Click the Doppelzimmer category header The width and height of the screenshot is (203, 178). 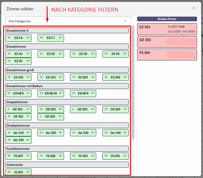pyautogui.click(x=67, y=102)
